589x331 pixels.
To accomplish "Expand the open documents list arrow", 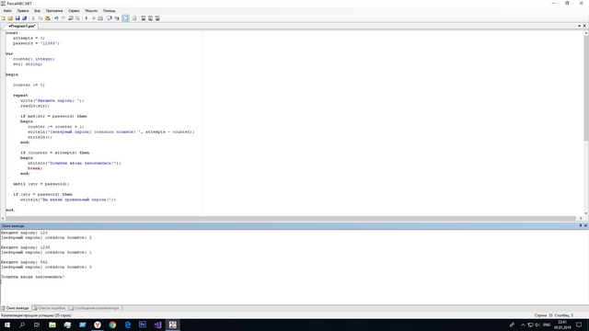I will (579, 26).
